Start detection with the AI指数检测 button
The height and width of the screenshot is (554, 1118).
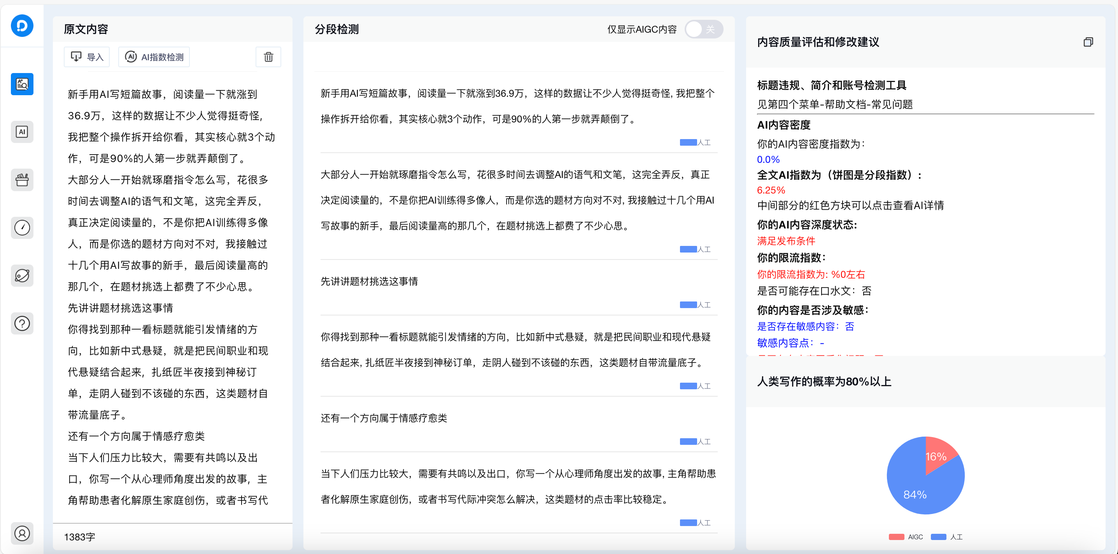[154, 56]
